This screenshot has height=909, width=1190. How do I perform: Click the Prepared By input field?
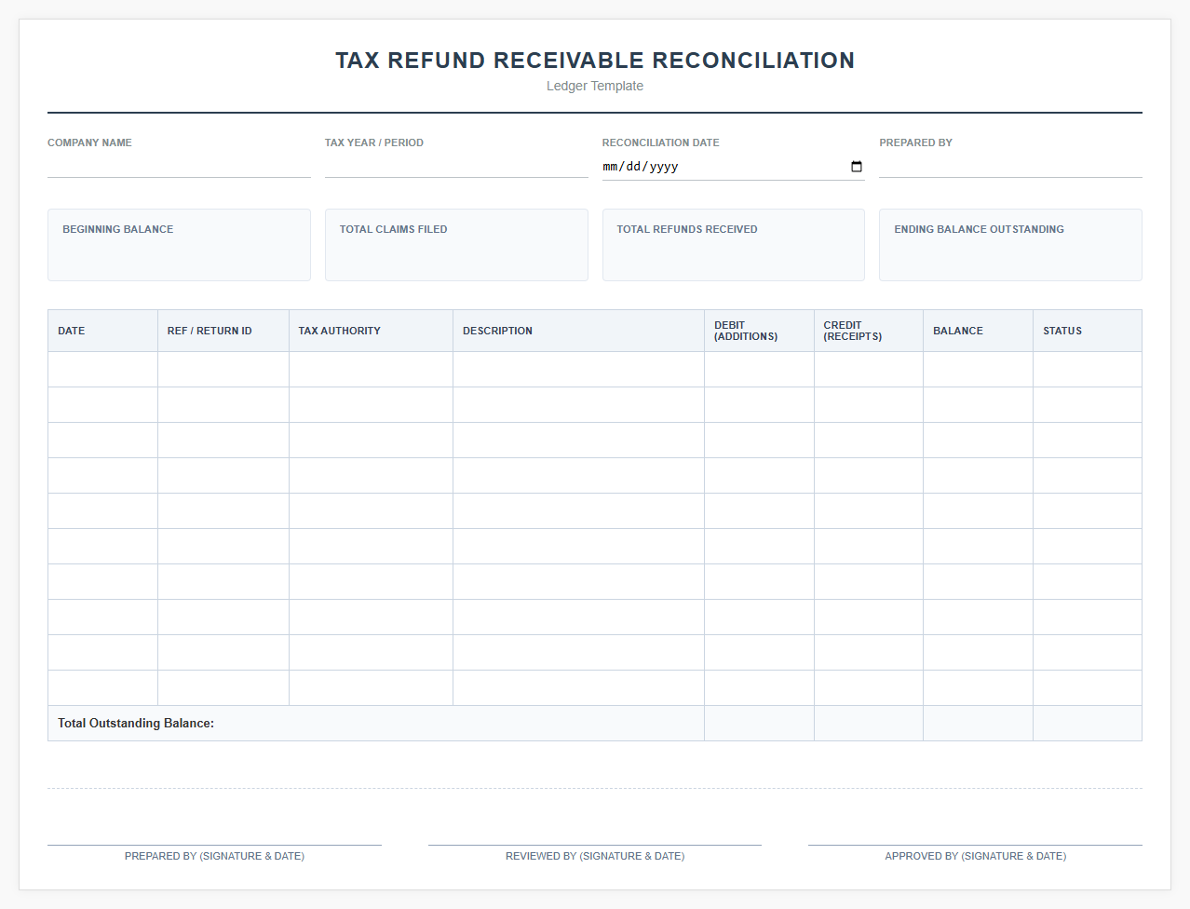[x=1010, y=166]
